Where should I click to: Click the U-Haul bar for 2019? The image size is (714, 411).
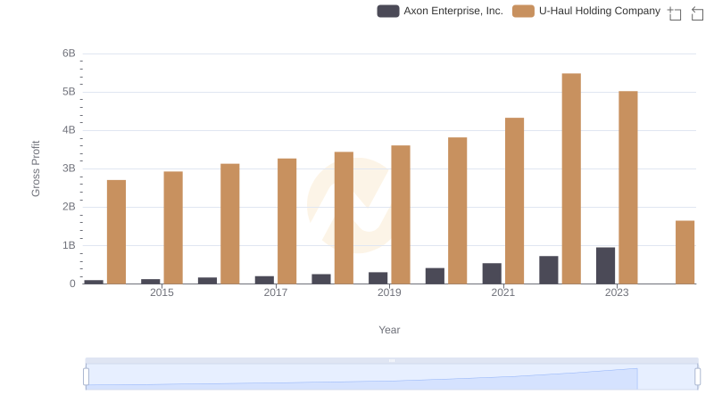pos(401,215)
